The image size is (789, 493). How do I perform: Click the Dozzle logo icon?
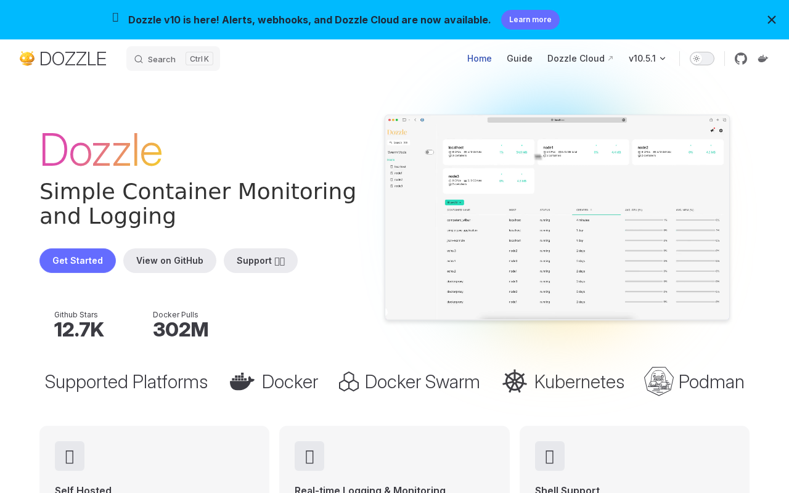click(27, 59)
